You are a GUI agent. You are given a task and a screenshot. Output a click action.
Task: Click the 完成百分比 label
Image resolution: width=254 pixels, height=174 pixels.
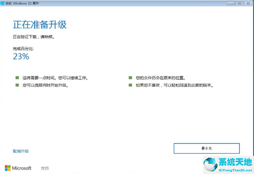click(23, 49)
